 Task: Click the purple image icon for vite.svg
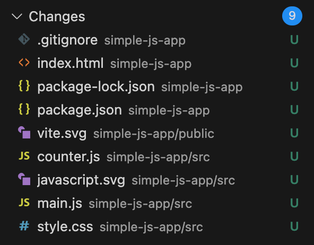pos(24,133)
